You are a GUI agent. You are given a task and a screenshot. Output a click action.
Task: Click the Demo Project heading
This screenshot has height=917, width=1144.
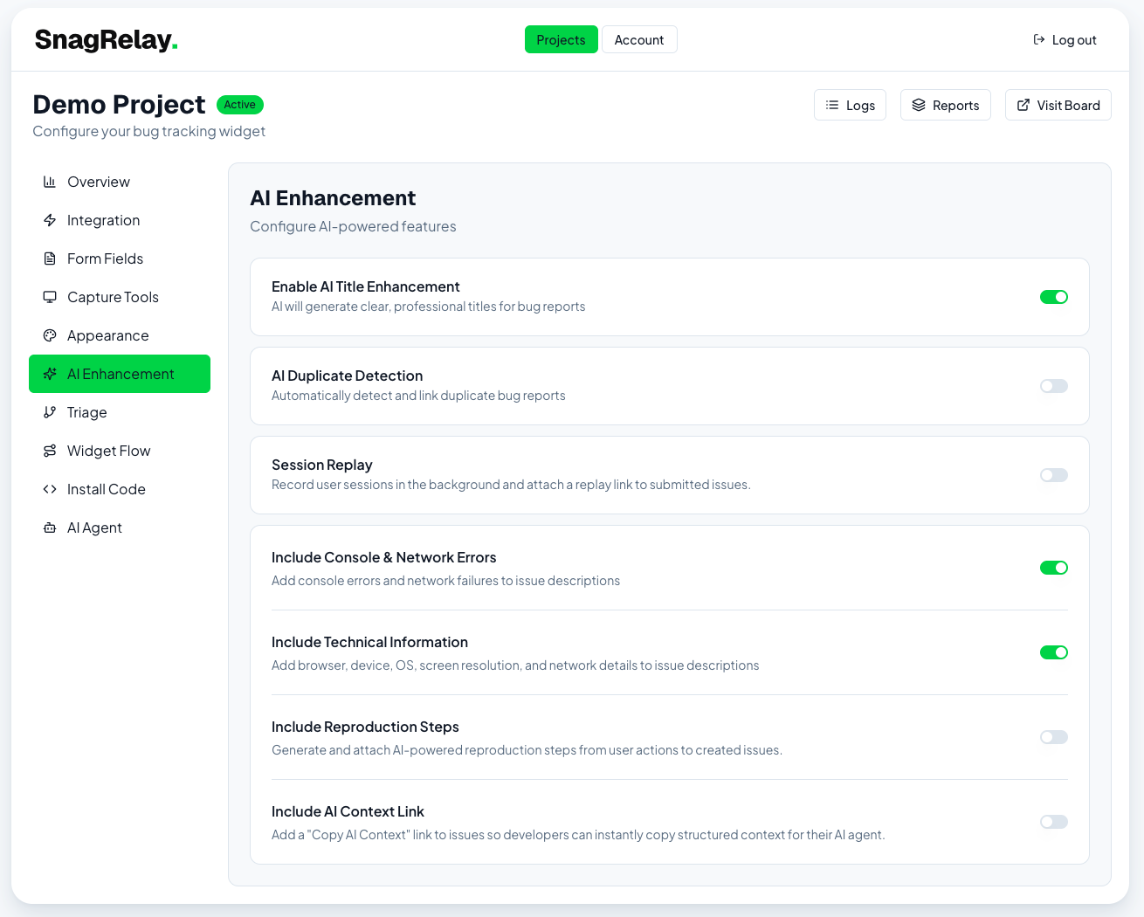119,105
